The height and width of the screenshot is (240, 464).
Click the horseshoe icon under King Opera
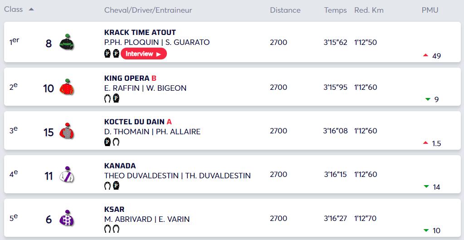pyautogui.click(x=107, y=98)
